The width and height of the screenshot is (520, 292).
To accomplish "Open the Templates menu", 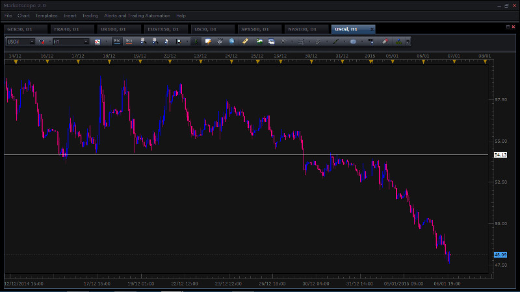I will [x=46, y=16].
